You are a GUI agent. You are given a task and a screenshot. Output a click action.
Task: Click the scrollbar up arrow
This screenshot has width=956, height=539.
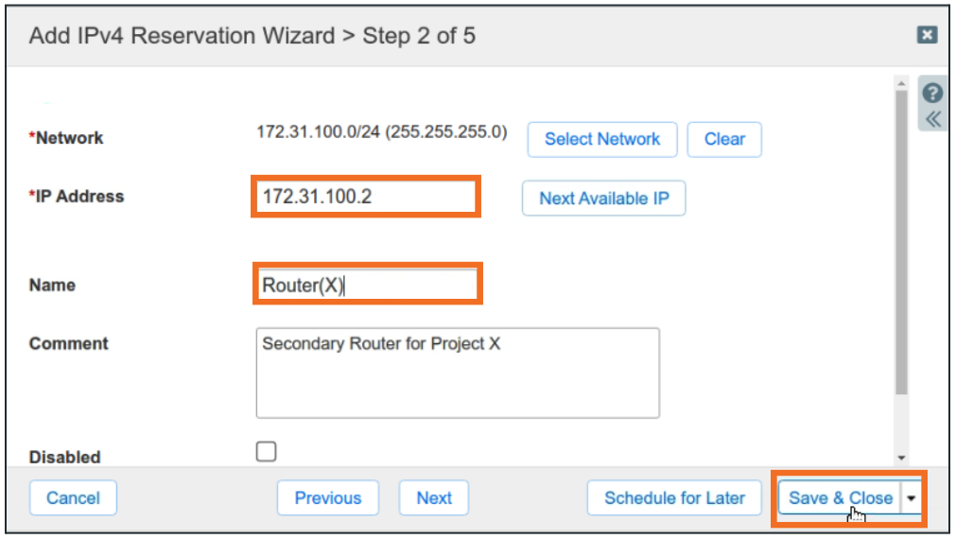pyautogui.click(x=901, y=85)
